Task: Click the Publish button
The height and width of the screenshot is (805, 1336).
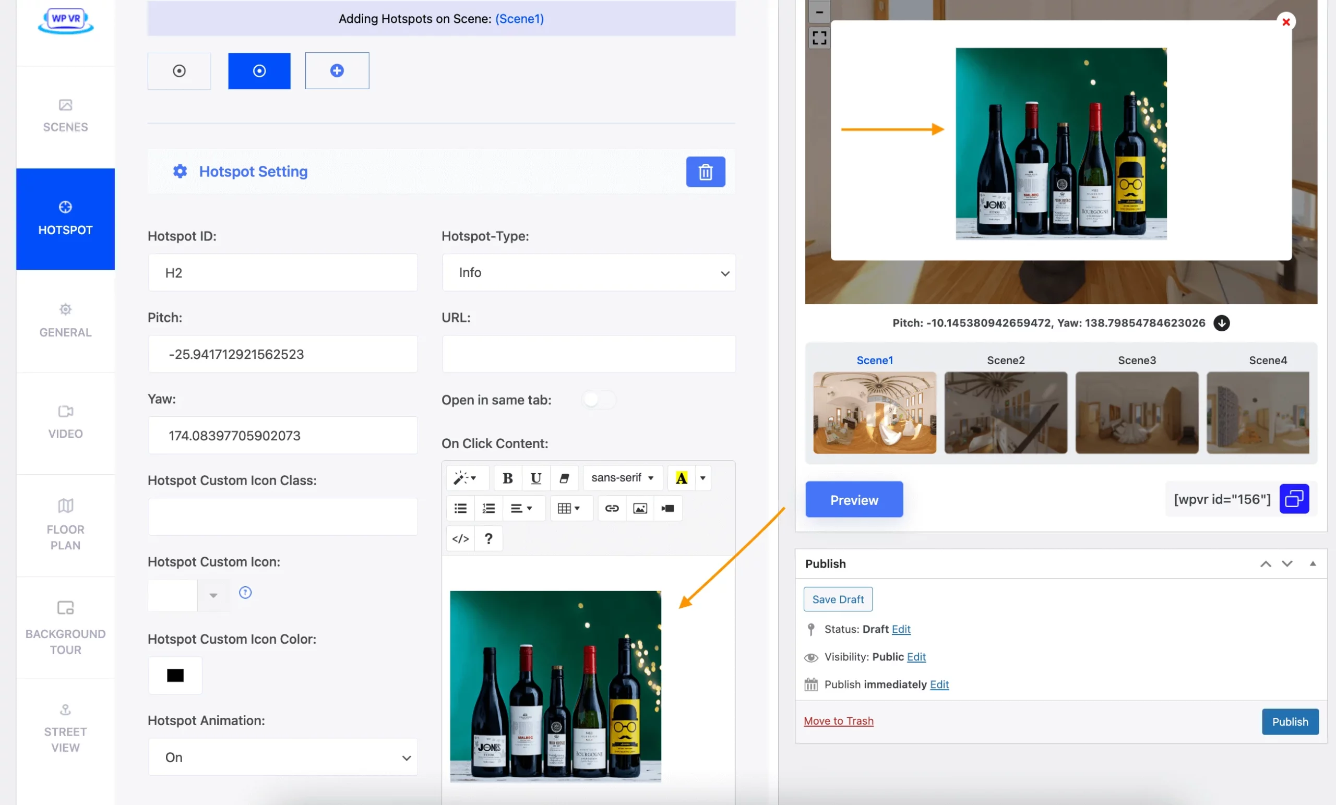Action: (x=1290, y=721)
